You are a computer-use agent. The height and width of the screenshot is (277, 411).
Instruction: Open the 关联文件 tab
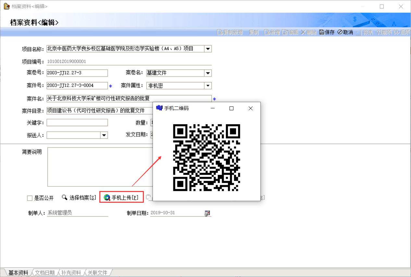coord(97,273)
